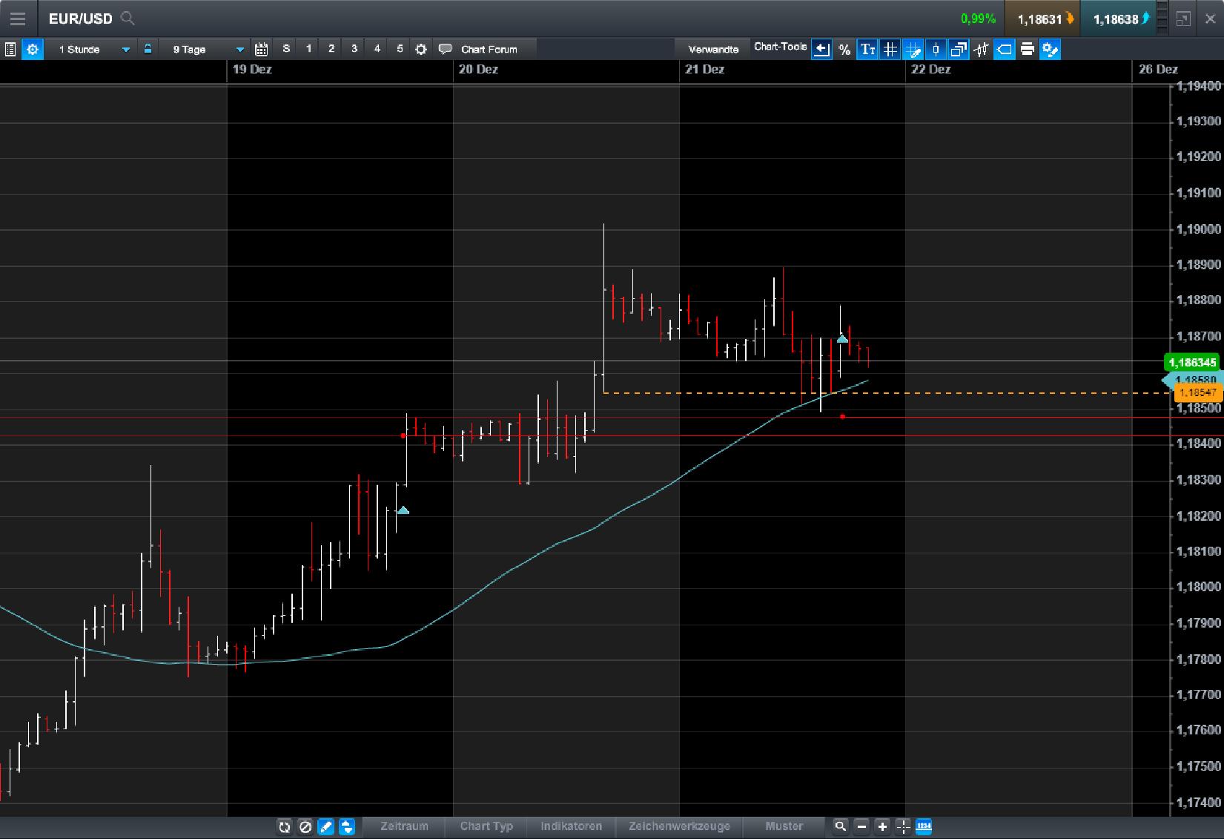Toggle the pencil drawing mode in bottom bar
The height and width of the screenshot is (839, 1224).
tap(325, 826)
